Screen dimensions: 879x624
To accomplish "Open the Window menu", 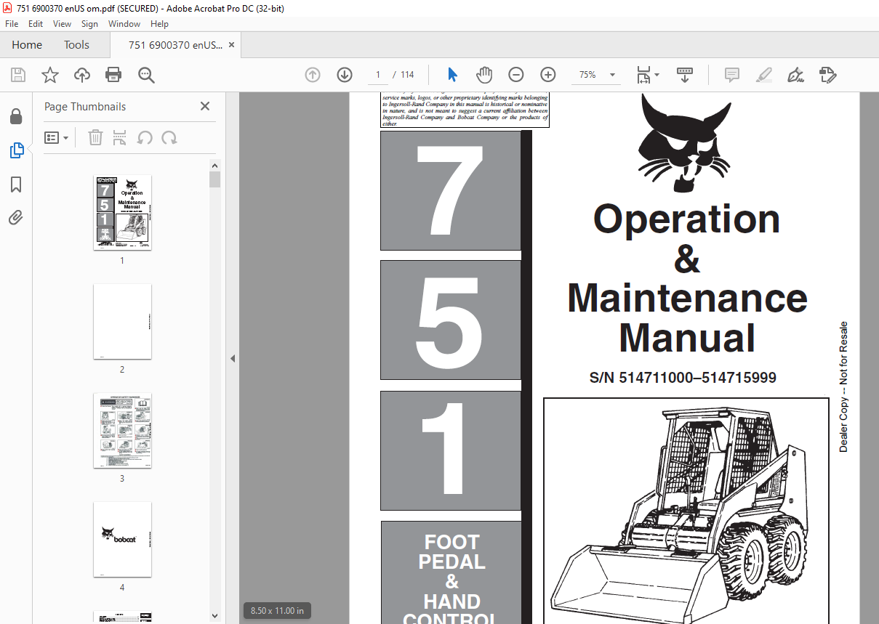I will (124, 24).
